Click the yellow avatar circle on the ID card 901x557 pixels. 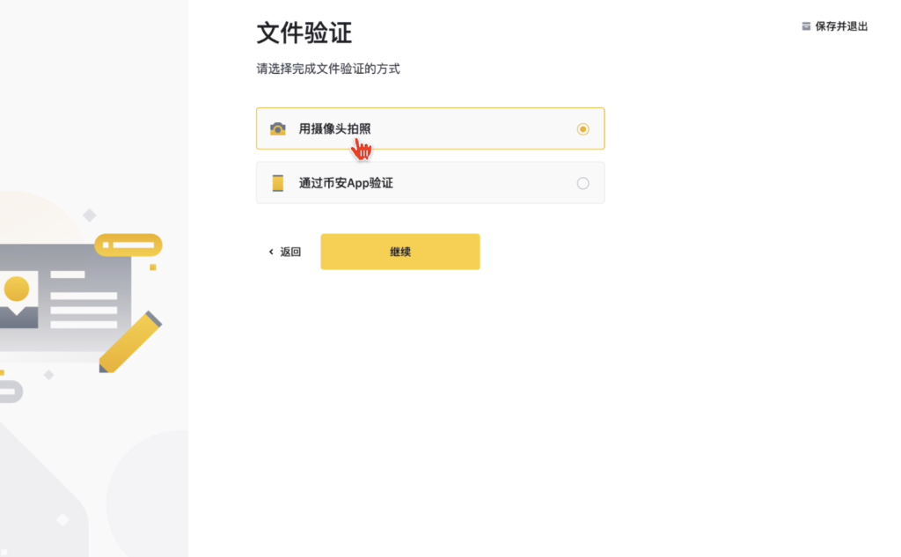17,289
